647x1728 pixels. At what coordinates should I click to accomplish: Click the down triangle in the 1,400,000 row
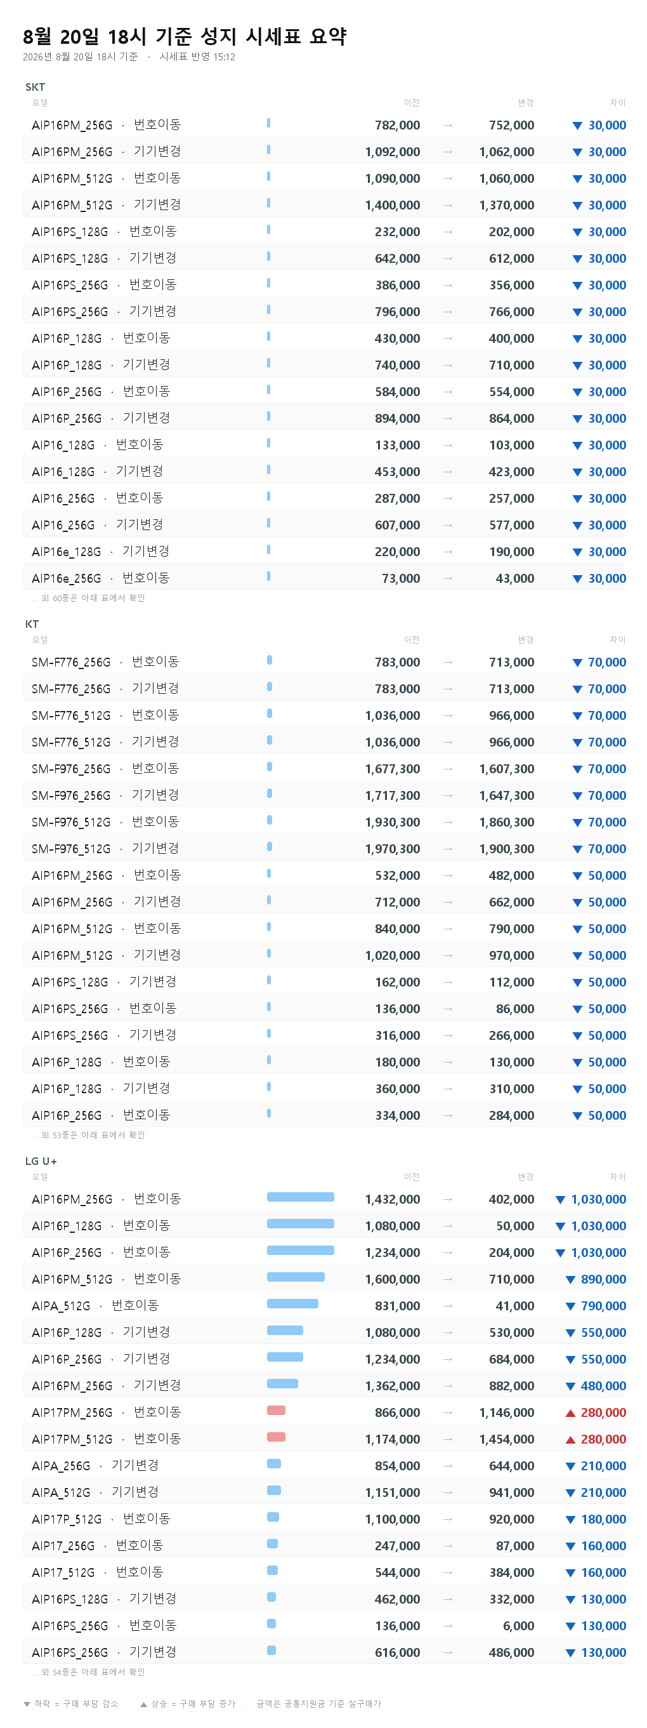577,206
